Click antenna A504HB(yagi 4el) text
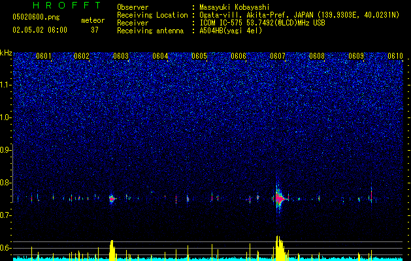Viewport: 411px width, 261px height. [x=231, y=31]
